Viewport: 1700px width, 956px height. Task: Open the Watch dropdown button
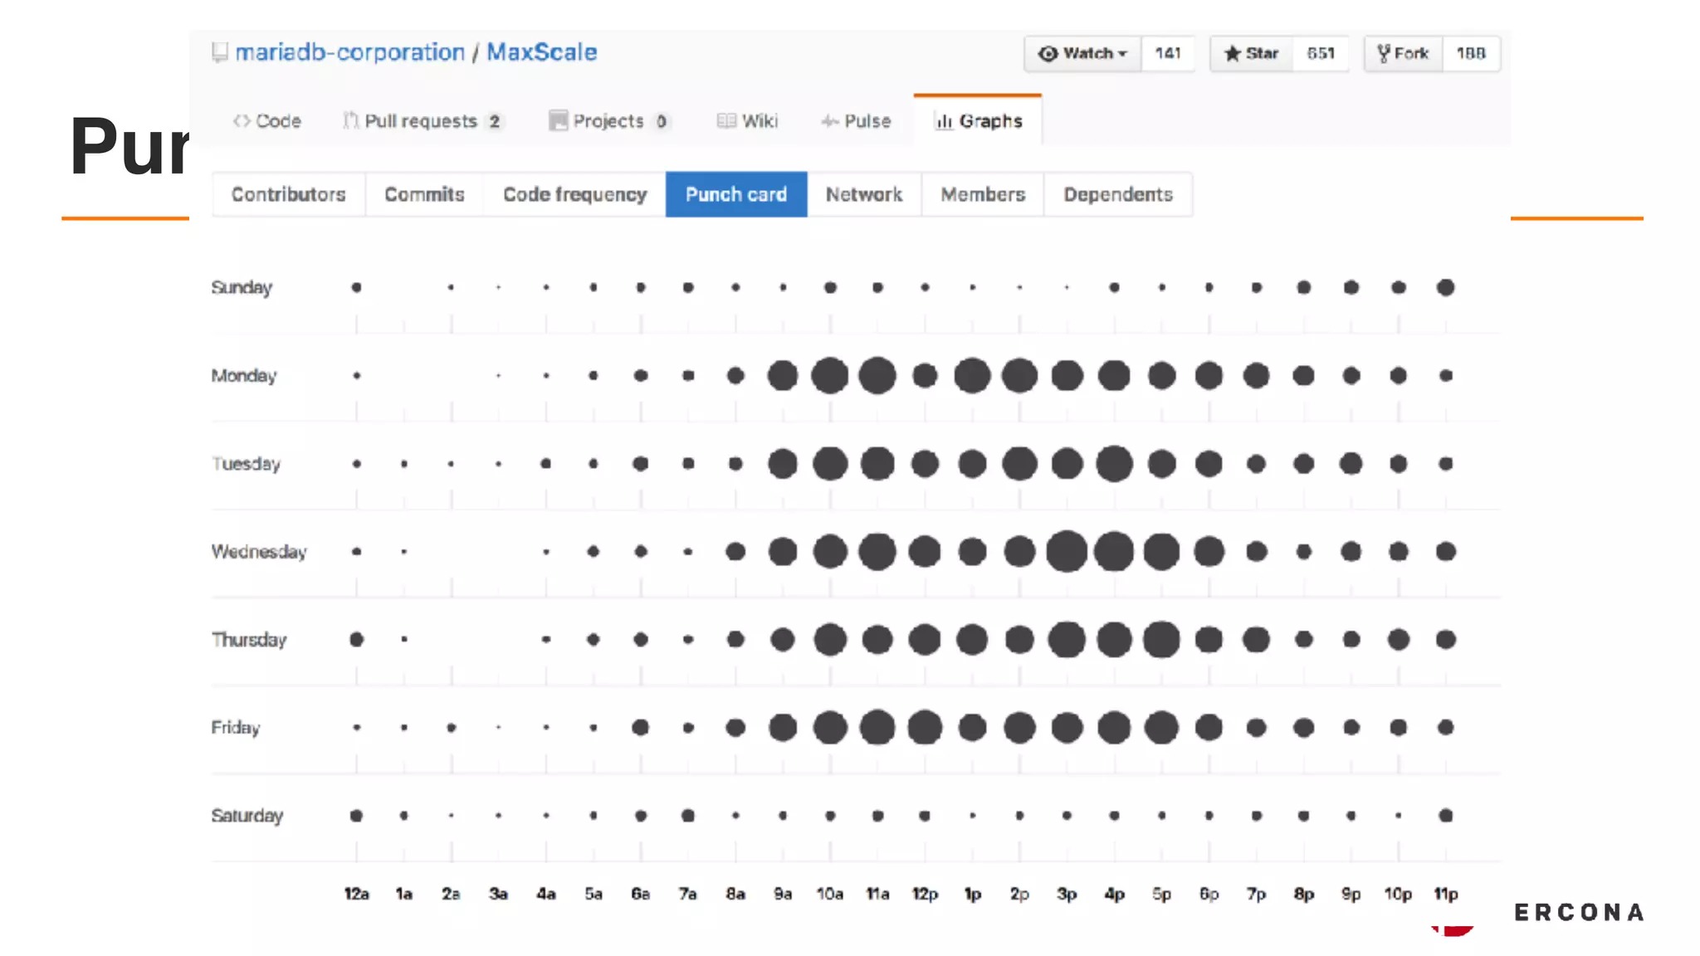pos(1082,54)
